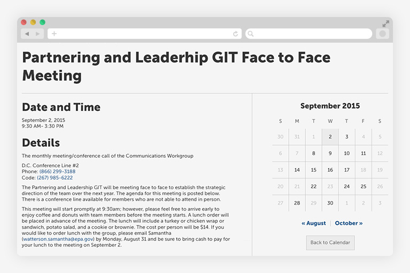Go to previous month August
Viewport: 410px width, 273px height.
click(x=313, y=223)
